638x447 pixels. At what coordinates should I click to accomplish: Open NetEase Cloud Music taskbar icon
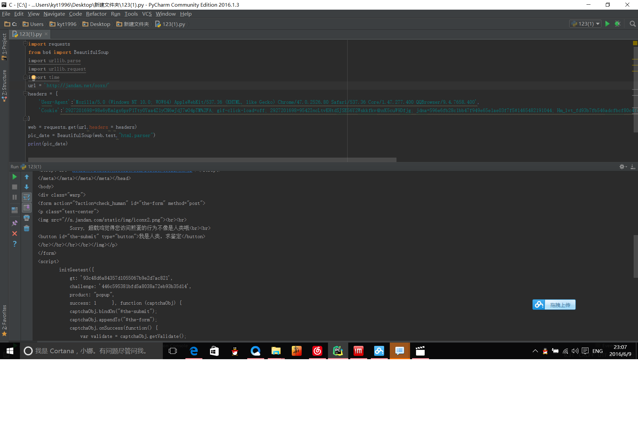[317, 351]
